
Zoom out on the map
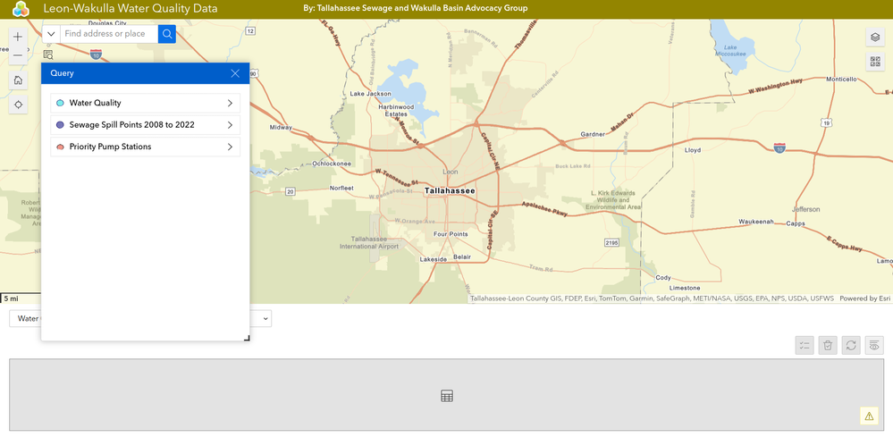coord(18,55)
